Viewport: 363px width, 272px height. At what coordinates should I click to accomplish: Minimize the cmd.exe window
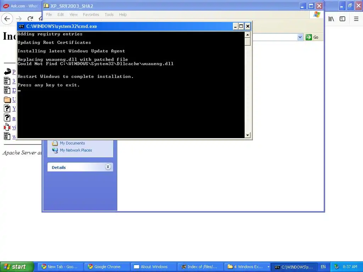235,26
